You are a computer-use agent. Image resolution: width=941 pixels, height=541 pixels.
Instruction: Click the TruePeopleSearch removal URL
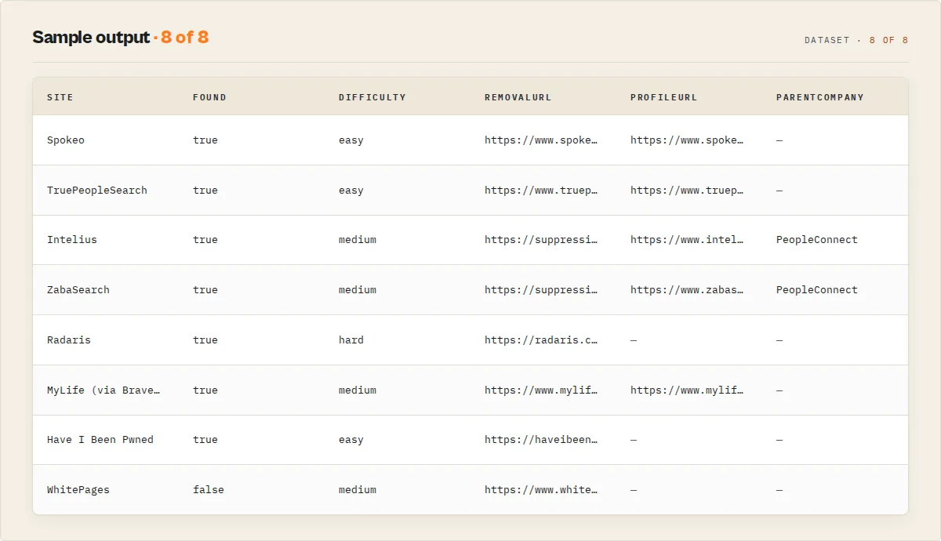click(x=541, y=191)
